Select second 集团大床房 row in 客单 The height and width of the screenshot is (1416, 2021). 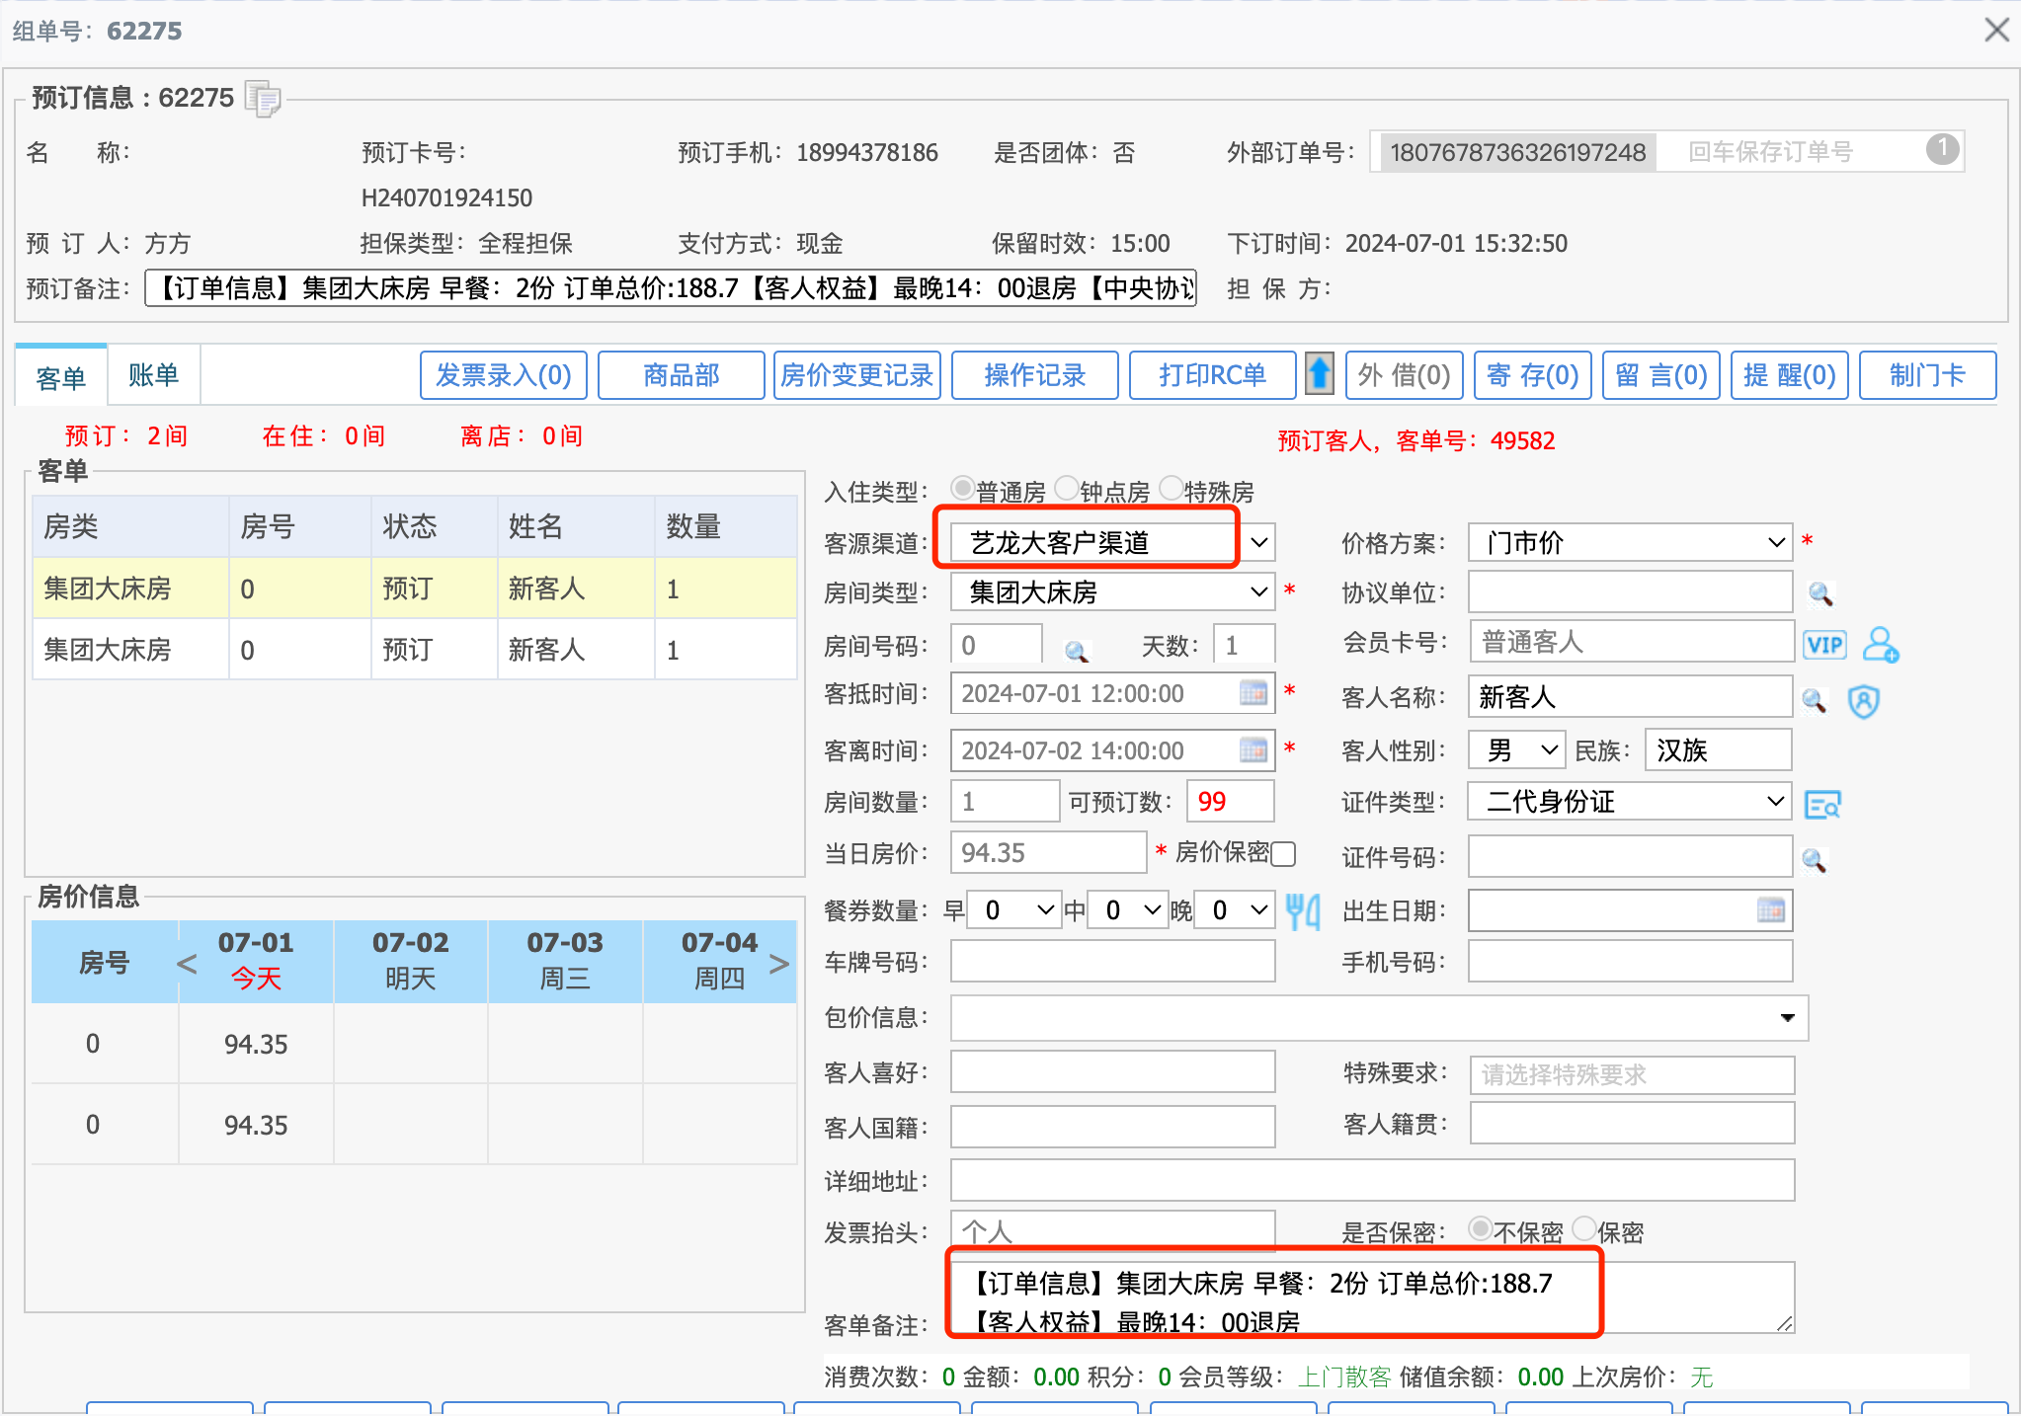(x=415, y=650)
